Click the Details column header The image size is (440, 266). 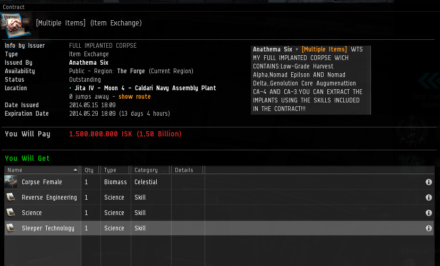188,170
